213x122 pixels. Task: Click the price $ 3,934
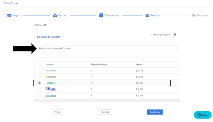[140, 83]
